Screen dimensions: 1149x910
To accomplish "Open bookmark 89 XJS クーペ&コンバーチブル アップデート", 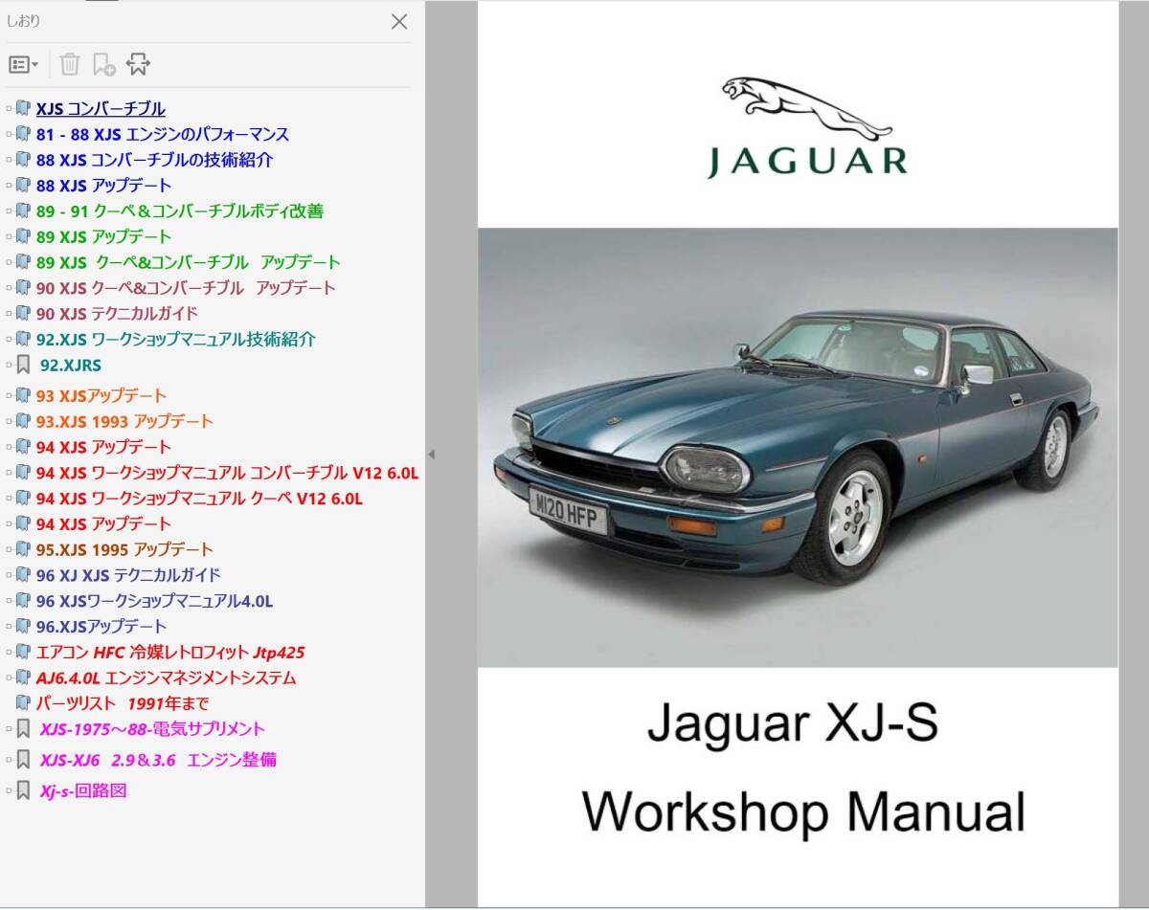I will pos(189,262).
